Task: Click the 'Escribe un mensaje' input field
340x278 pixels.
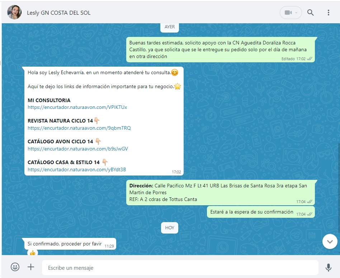Action: (x=179, y=268)
